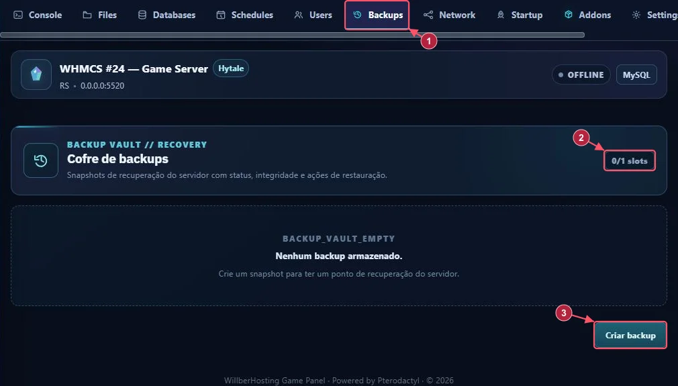678x386 pixels.
Task: Click the BACKUP_VAULT_EMPTY label
Action: point(338,238)
